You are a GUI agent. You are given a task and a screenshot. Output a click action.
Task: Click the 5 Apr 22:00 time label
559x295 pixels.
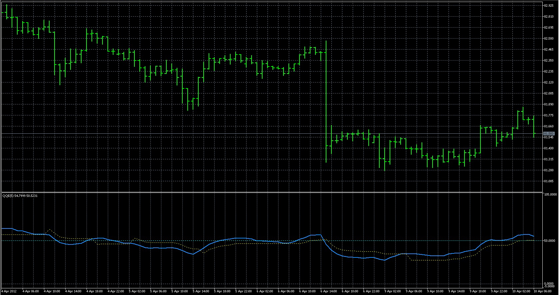(x=244, y=291)
